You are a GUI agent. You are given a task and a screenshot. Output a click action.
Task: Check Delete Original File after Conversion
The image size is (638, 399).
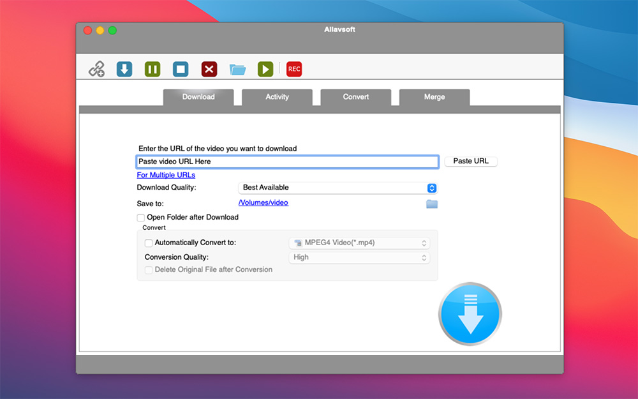pos(149,270)
